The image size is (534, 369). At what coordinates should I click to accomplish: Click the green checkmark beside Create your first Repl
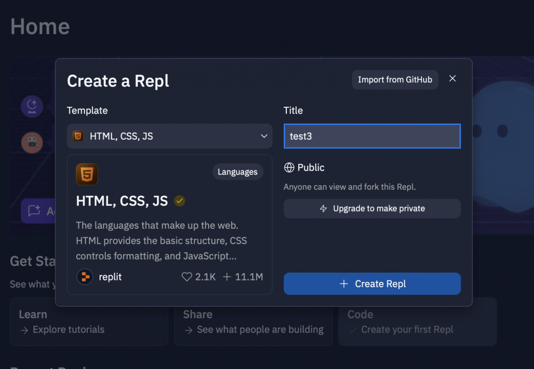(x=353, y=330)
